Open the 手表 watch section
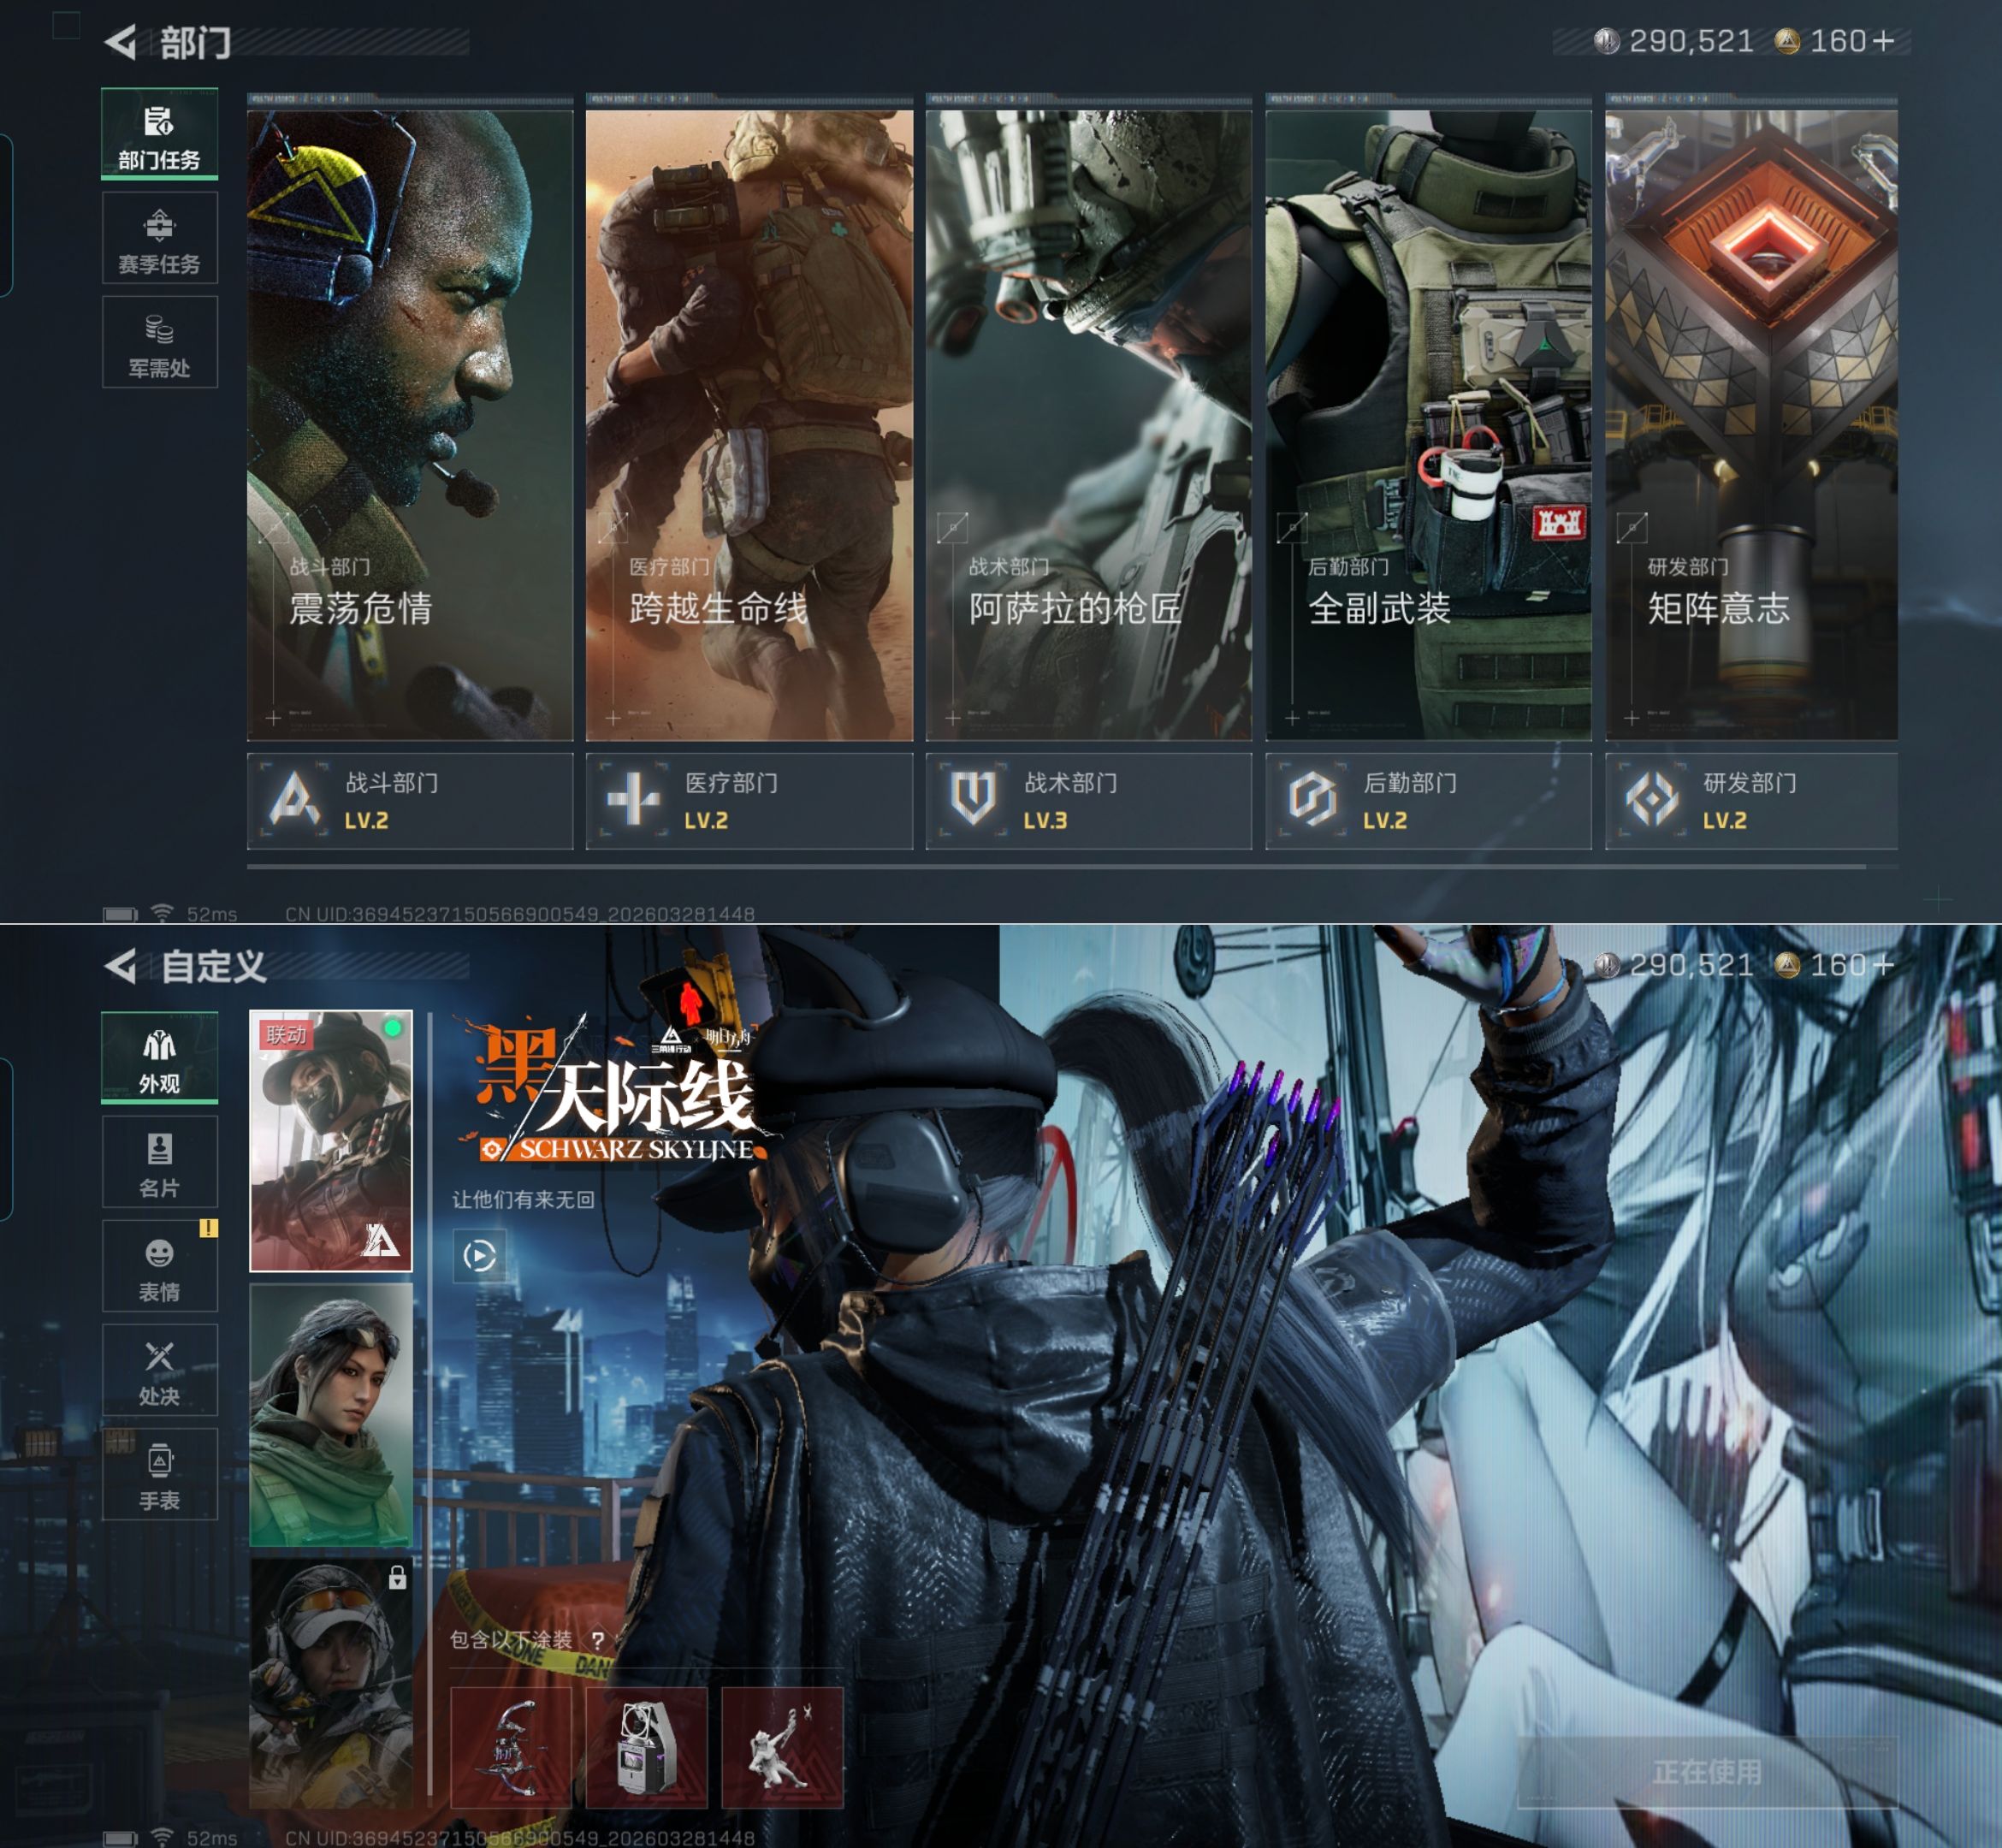The width and height of the screenshot is (2002, 1848). pyautogui.click(x=159, y=1474)
